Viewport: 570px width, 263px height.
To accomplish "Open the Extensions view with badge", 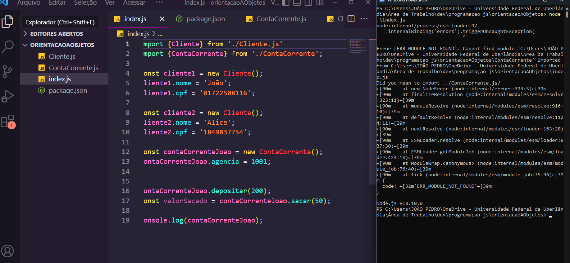I will [8, 121].
